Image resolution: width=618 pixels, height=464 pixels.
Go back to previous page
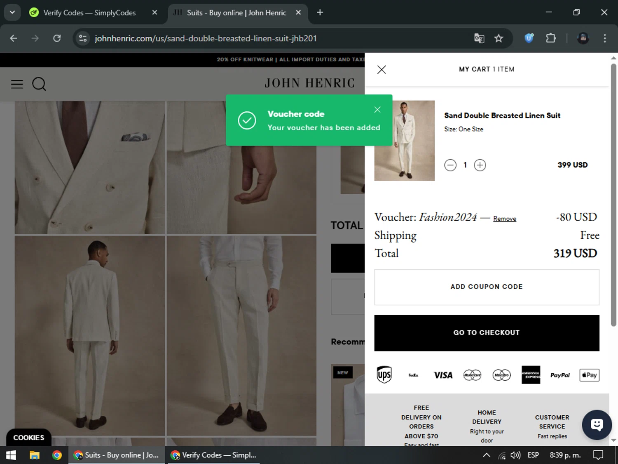[x=14, y=38]
